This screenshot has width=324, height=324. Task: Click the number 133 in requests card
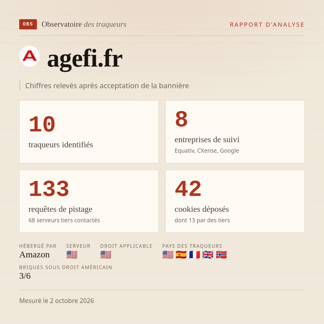[49, 189]
